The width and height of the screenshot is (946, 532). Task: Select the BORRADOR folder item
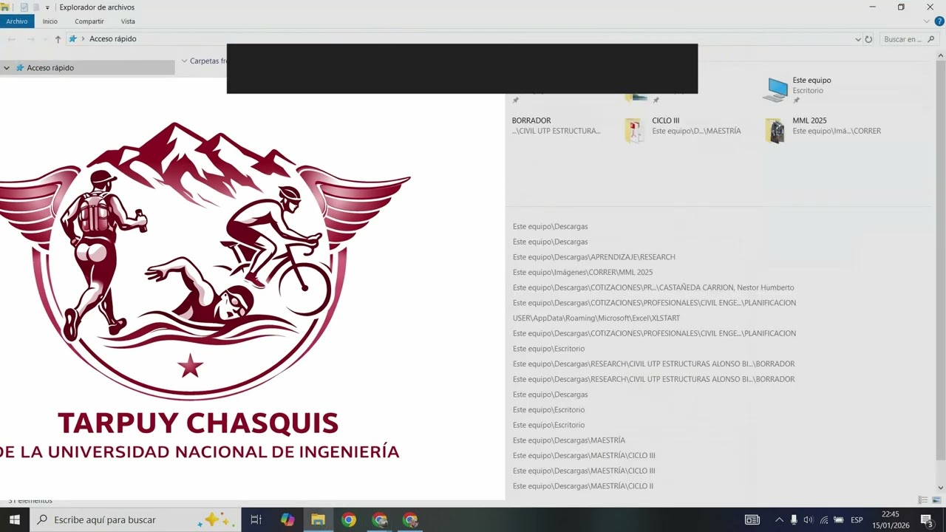(x=557, y=126)
